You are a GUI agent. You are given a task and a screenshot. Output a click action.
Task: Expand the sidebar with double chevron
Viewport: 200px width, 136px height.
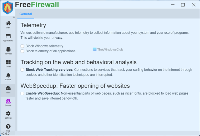pyautogui.click(x=13, y=17)
